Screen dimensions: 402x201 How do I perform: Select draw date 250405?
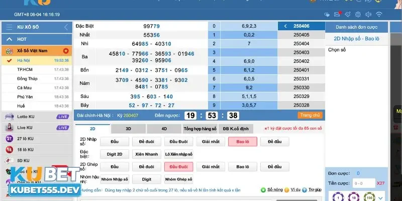301,35
